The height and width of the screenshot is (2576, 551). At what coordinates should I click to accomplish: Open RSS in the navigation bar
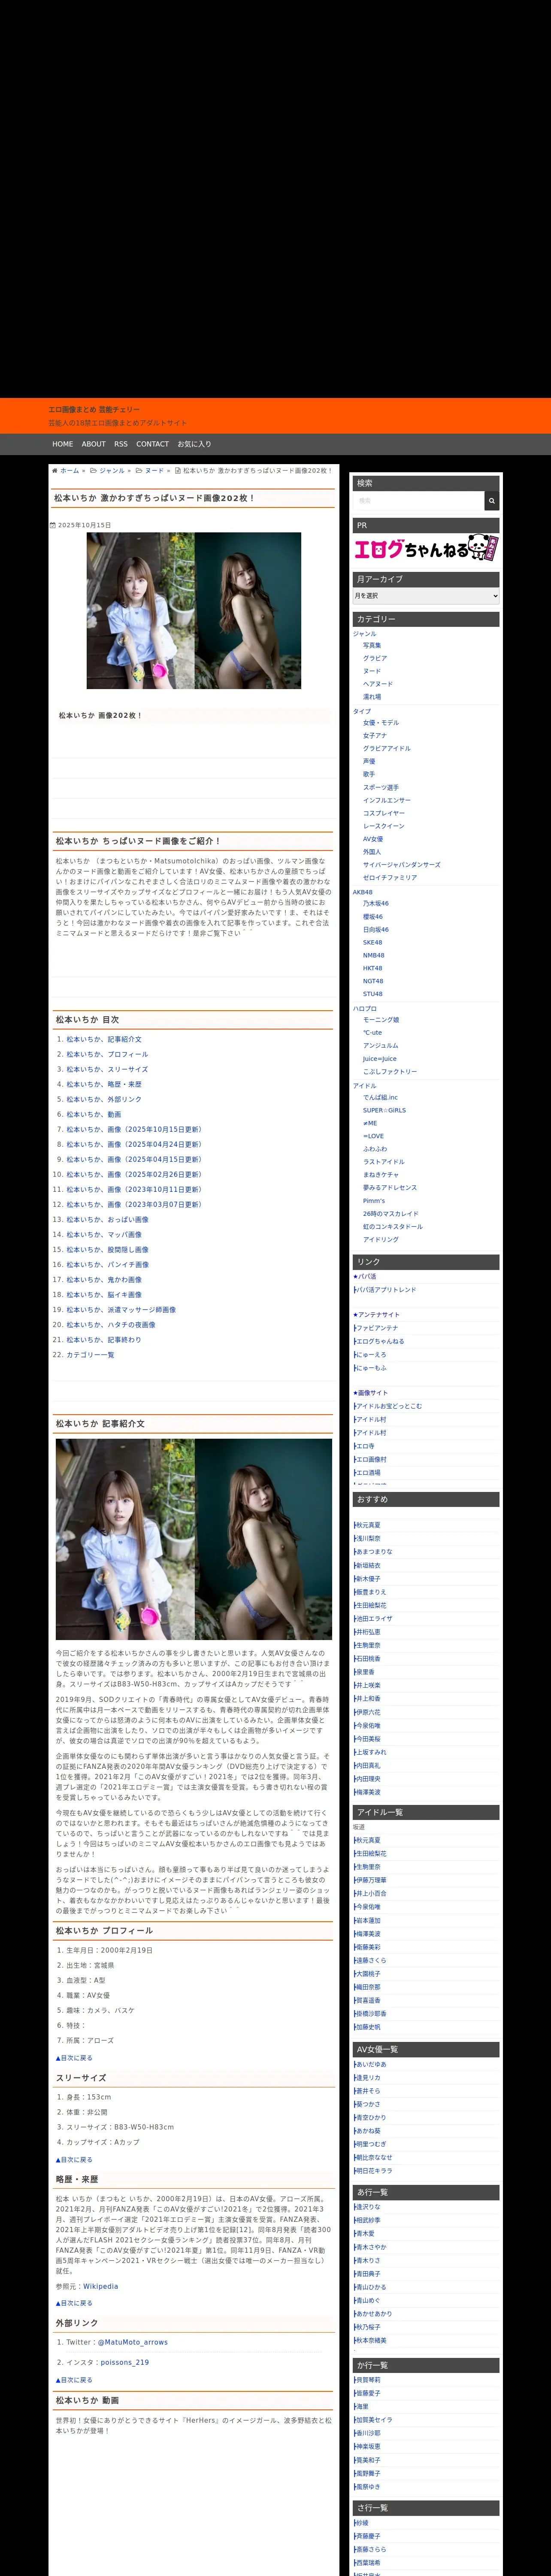point(121,444)
